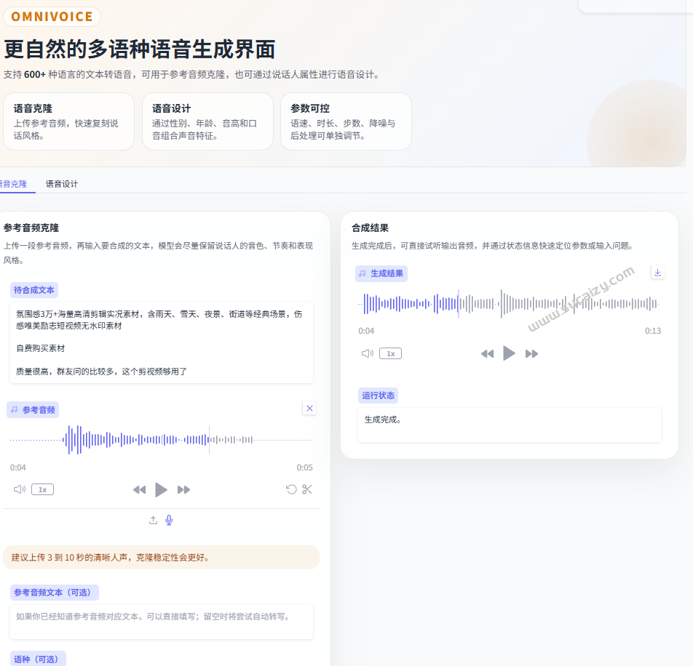Change reference audio 1x playback speed
The image size is (693, 666).
pos(42,489)
